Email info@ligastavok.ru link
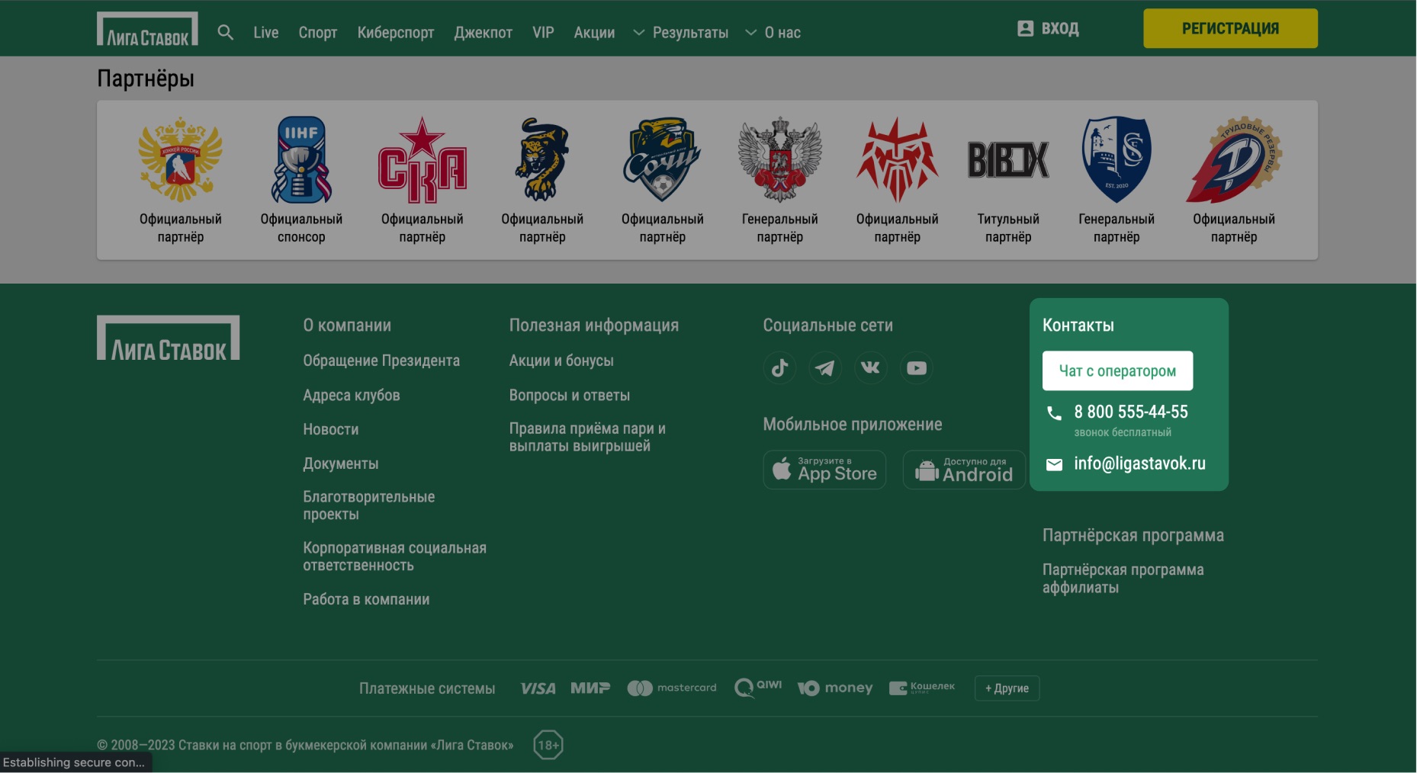The width and height of the screenshot is (1417, 773). [x=1139, y=463]
